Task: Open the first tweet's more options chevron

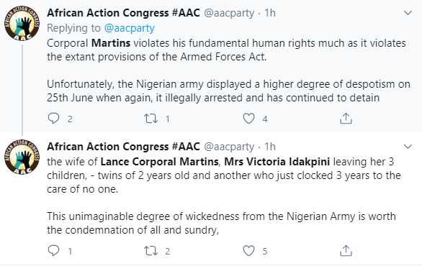Action: 408,13
